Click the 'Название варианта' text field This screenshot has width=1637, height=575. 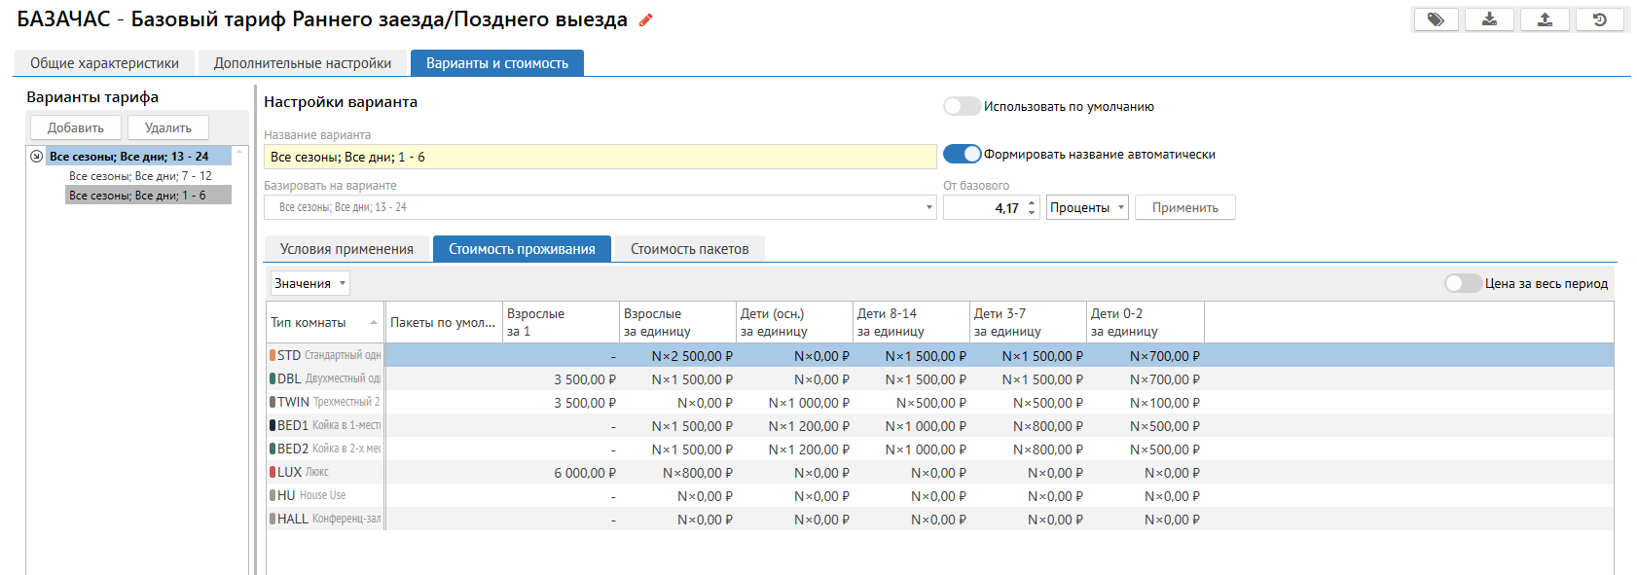tap(600, 157)
